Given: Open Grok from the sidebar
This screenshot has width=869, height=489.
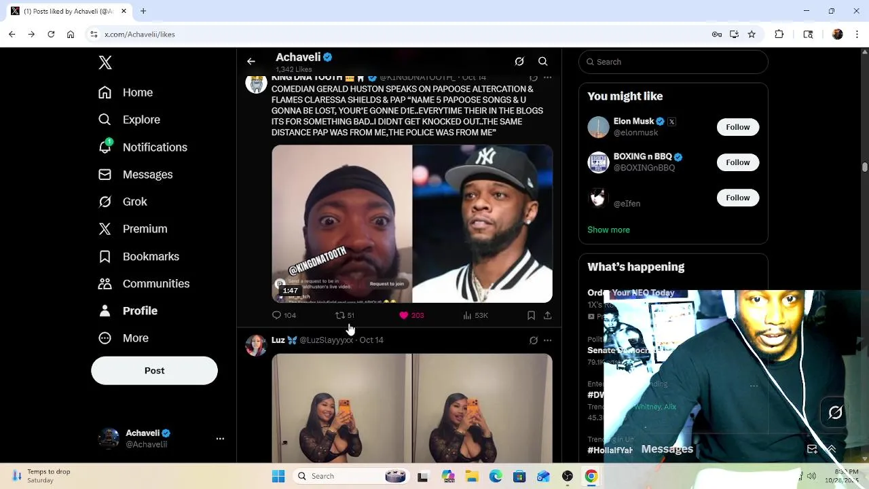Looking at the screenshot, I should pyautogui.click(x=123, y=202).
